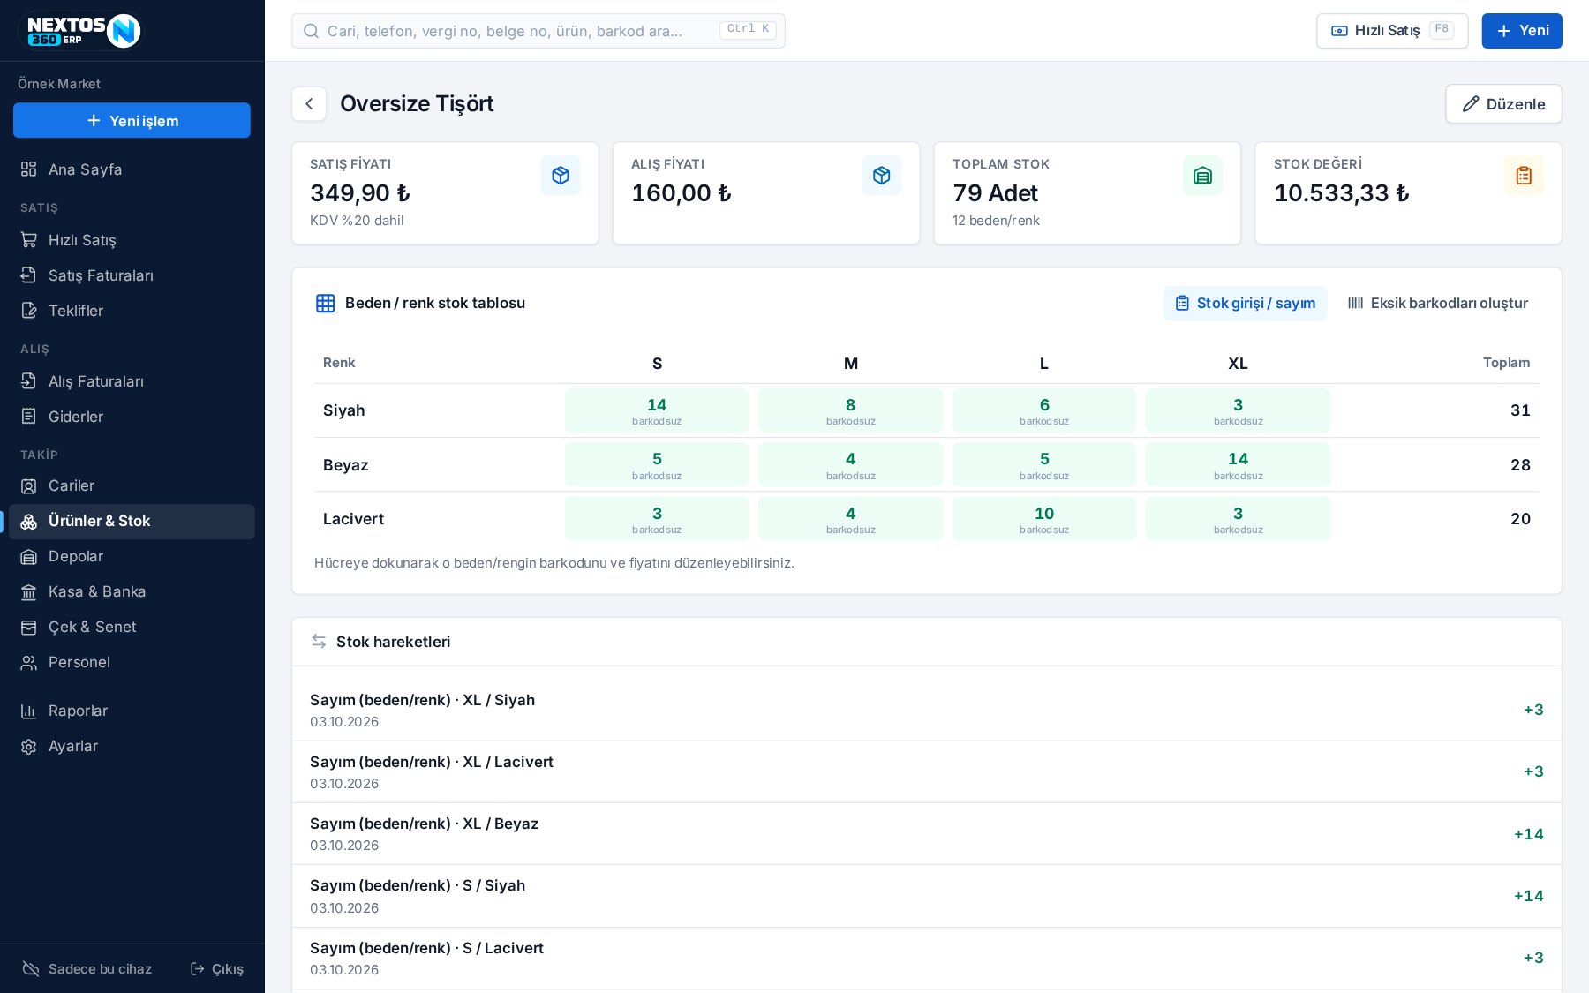The image size is (1589, 993).
Task: Click the blue Yeni button
Action: 1522,31
